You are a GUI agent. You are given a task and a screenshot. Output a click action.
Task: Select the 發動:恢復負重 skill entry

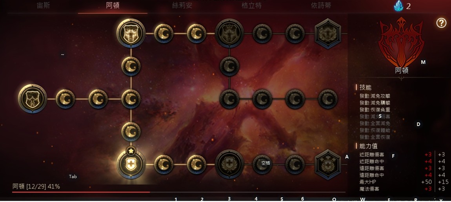pos(375,110)
